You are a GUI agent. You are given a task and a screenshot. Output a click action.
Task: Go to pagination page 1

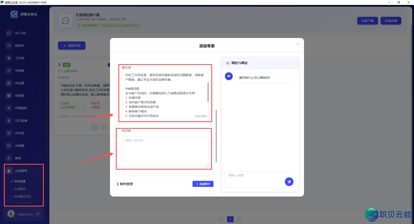[230, 219]
